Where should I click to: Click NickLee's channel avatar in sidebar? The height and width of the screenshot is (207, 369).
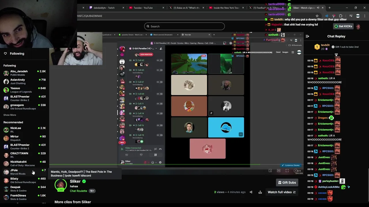coord(6,130)
